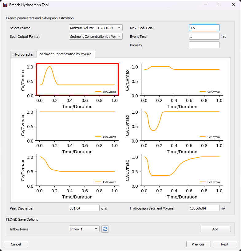Open the Inflow Name combo box

tap(84, 229)
